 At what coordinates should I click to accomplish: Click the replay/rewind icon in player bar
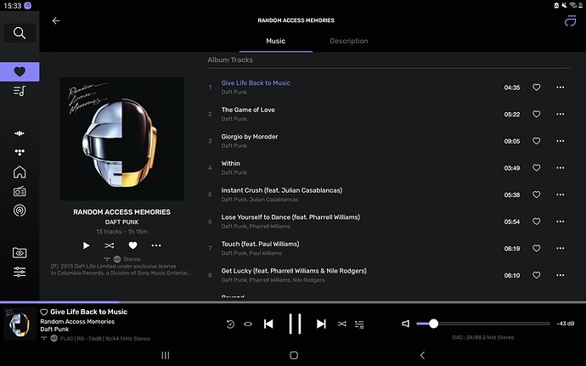(x=230, y=324)
